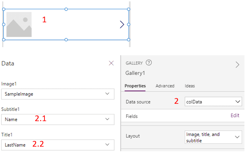Select the Properties tab
This screenshot has width=248, height=153.
click(x=135, y=86)
